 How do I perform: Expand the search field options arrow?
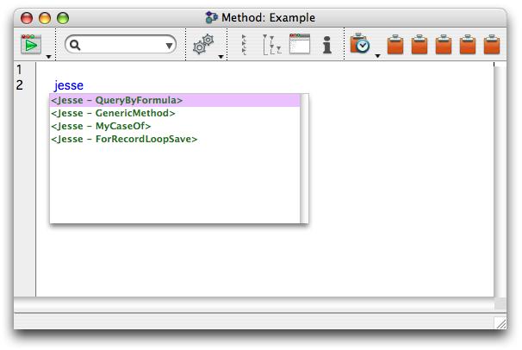tap(169, 45)
